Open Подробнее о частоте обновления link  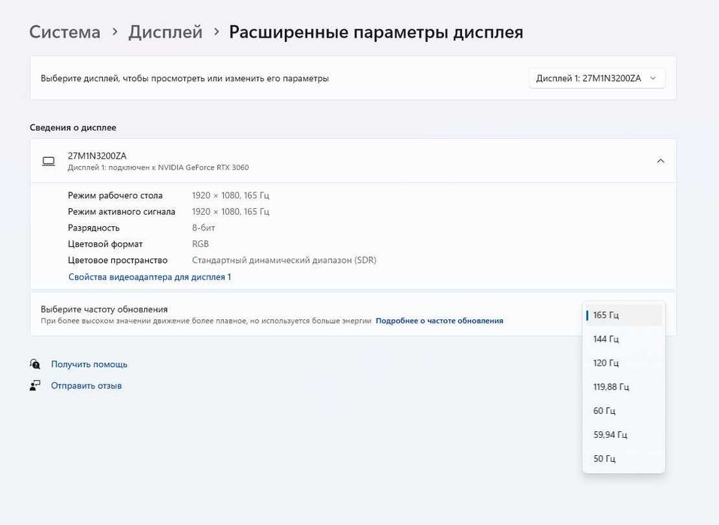(440, 321)
